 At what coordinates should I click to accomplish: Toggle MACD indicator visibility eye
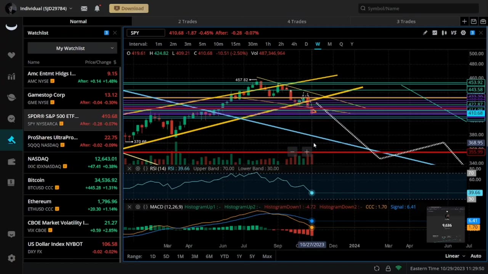(x=138, y=207)
